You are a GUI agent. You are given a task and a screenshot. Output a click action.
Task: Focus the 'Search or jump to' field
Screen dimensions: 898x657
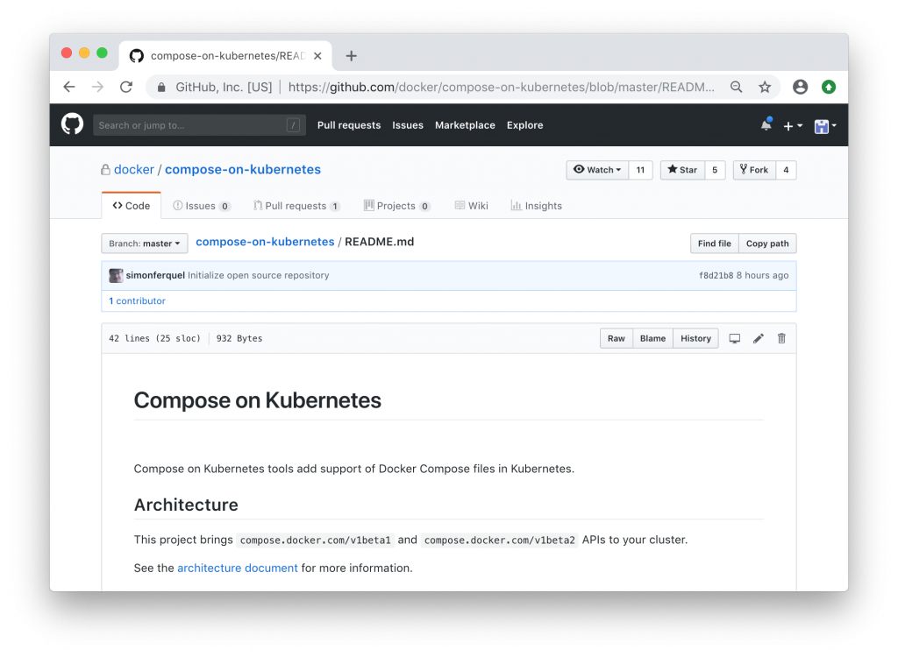coord(199,125)
